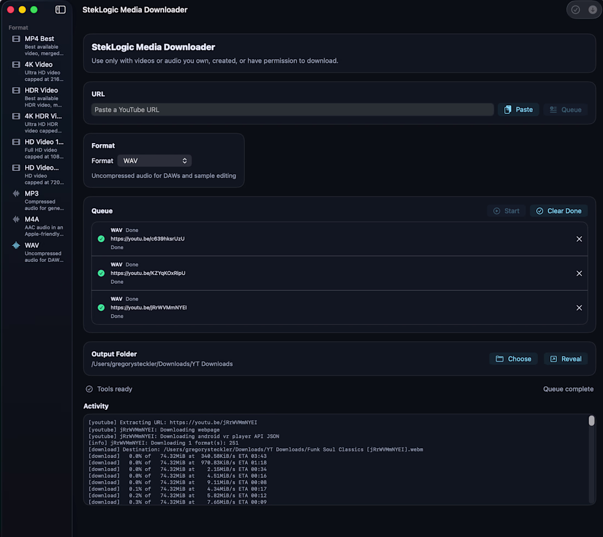The height and width of the screenshot is (537, 603).
Task: Click the green check for KZYqKOxRipU item
Action: 101,273
